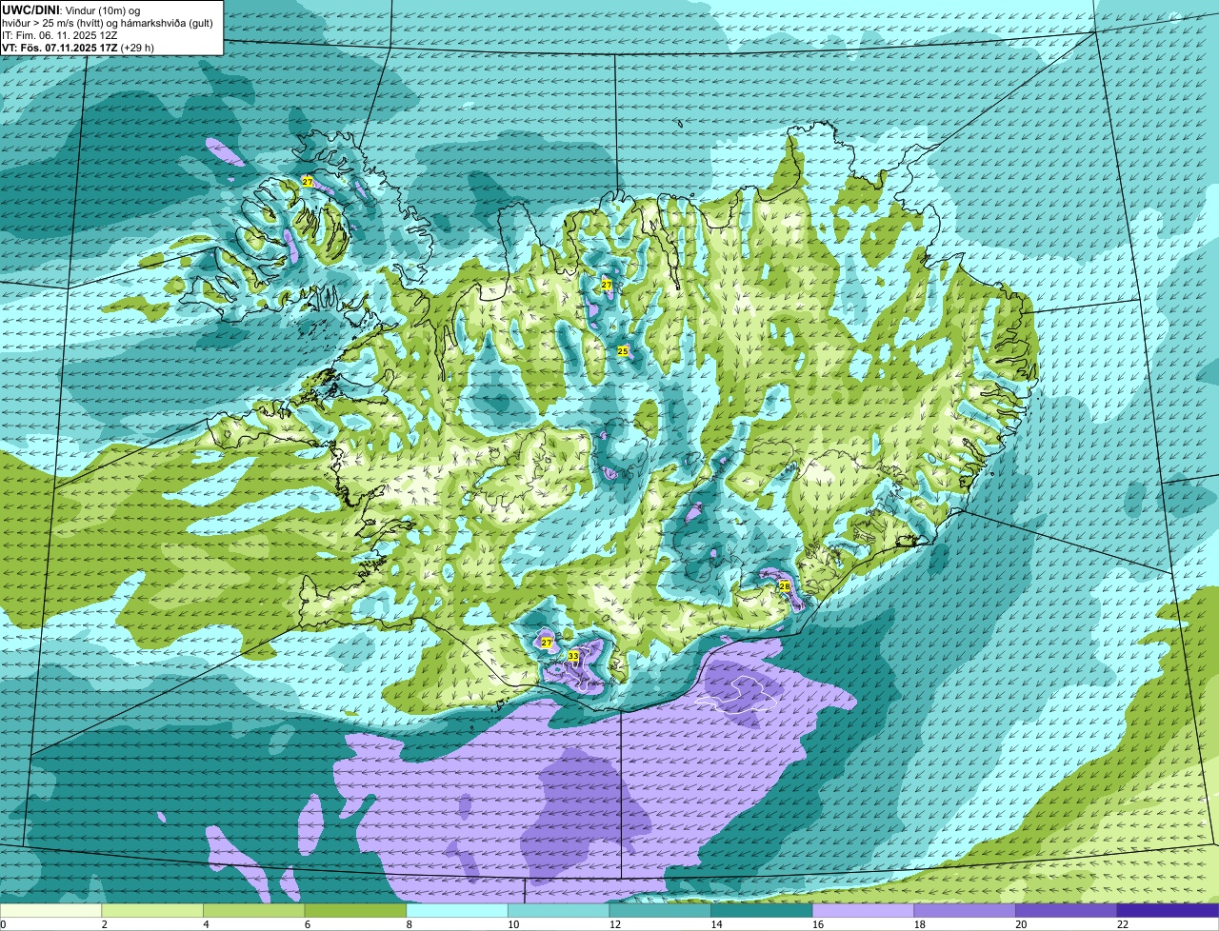Viewport: 1219px width, 931px height.
Task: Select the legend swatch between 2 and 4
Action: point(152,911)
